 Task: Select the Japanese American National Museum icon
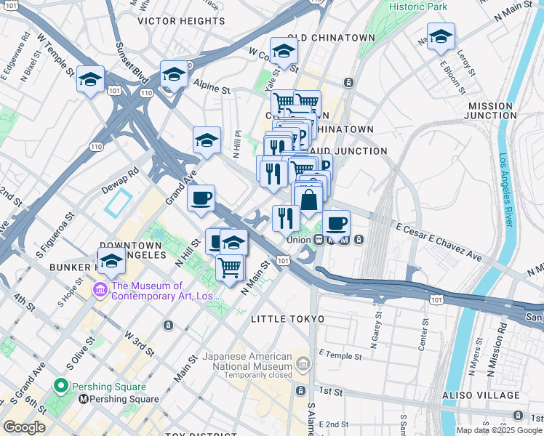tap(304, 364)
